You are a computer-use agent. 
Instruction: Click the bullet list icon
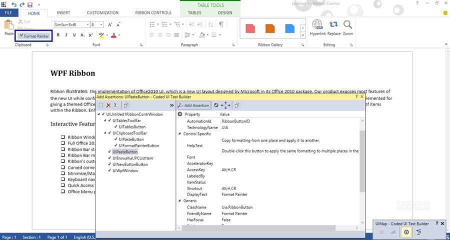pos(152,24)
